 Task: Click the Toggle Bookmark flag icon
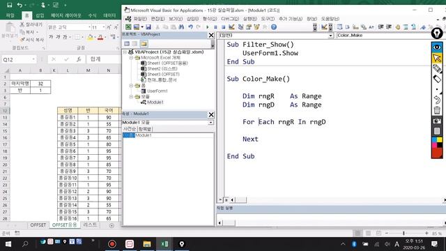(x=423, y=27)
